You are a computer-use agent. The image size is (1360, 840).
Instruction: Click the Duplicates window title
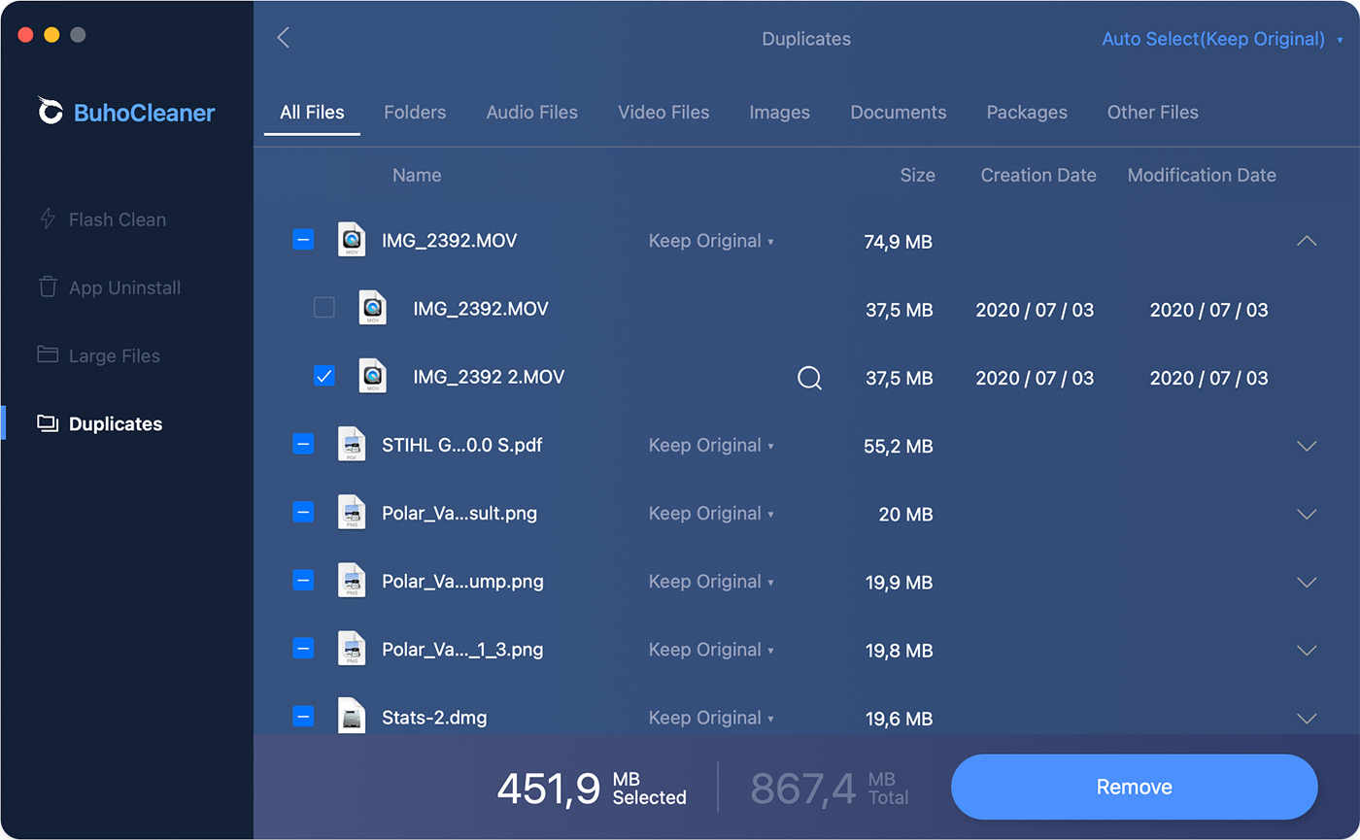tap(805, 39)
